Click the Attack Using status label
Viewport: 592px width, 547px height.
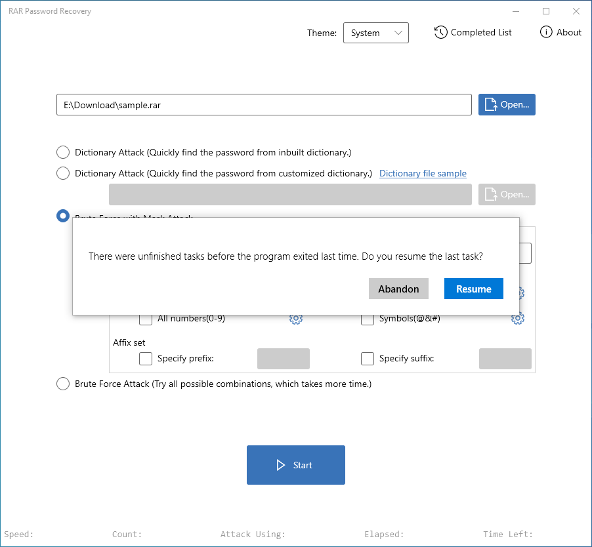[x=253, y=534]
